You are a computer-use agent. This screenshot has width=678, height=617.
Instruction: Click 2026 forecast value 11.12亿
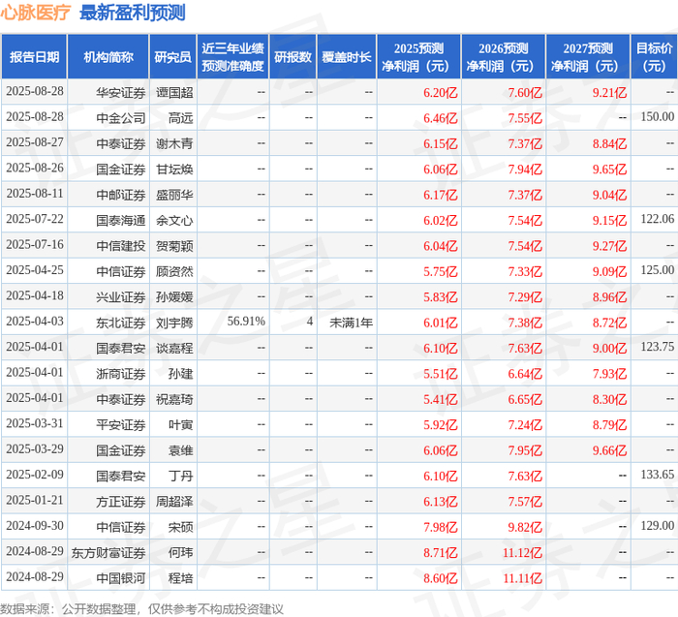click(522, 552)
